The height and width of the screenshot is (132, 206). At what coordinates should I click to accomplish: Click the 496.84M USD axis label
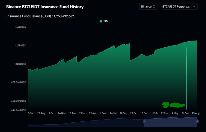point(19,110)
